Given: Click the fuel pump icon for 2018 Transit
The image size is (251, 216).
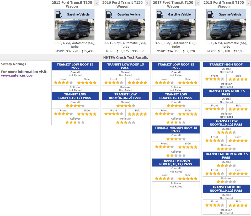Looking at the screenshot, I should coord(210,14).
